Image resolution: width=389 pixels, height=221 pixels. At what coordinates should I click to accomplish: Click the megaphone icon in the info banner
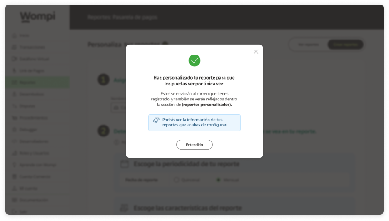coord(156,121)
